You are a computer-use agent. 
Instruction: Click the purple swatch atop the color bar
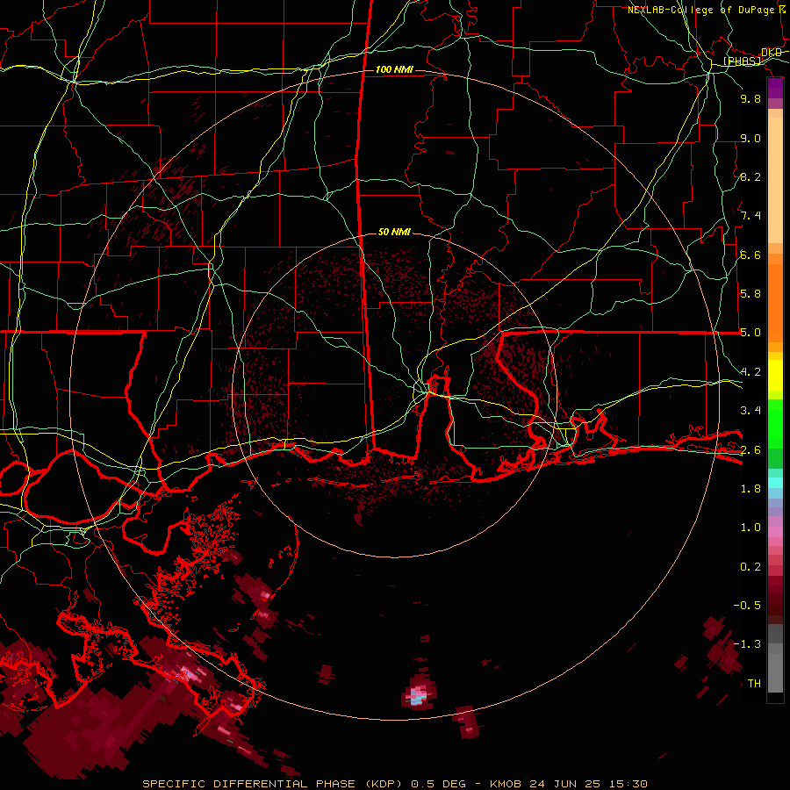click(x=775, y=88)
